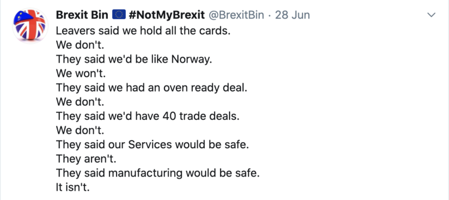The height and width of the screenshot is (200, 449).
Task: Open the Brexit Bin profile avatar
Action: pyautogui.click(x=30, y=26)
